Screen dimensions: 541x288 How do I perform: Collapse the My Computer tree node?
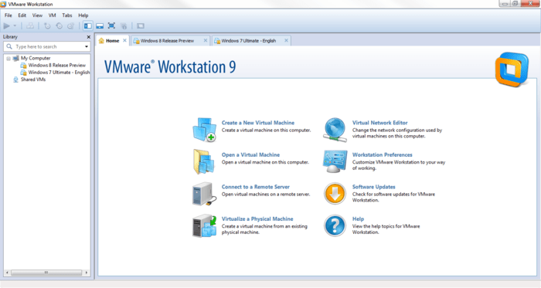coord(9,59)
